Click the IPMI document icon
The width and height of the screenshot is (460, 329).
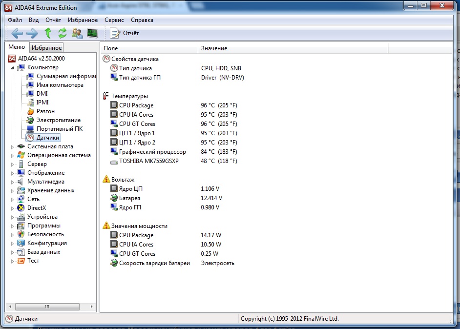tap(30, 103)
